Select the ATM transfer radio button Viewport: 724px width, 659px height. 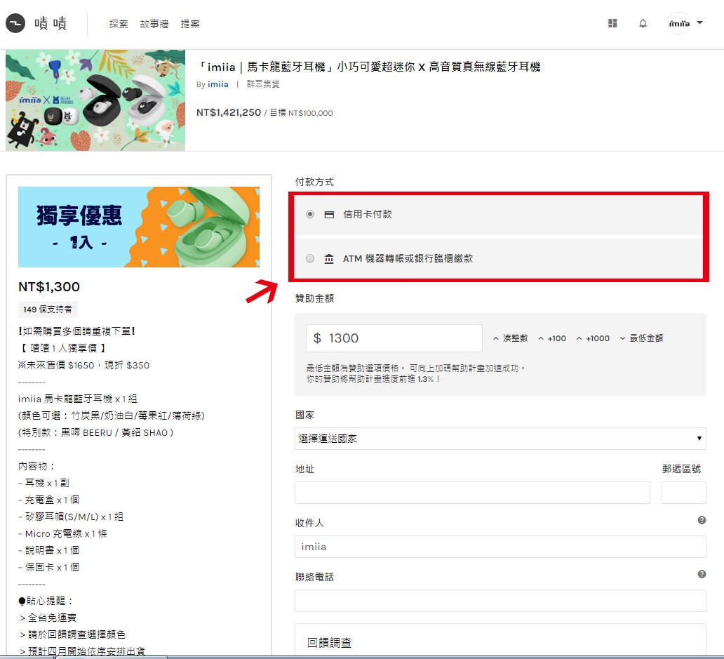pos(310,258)
